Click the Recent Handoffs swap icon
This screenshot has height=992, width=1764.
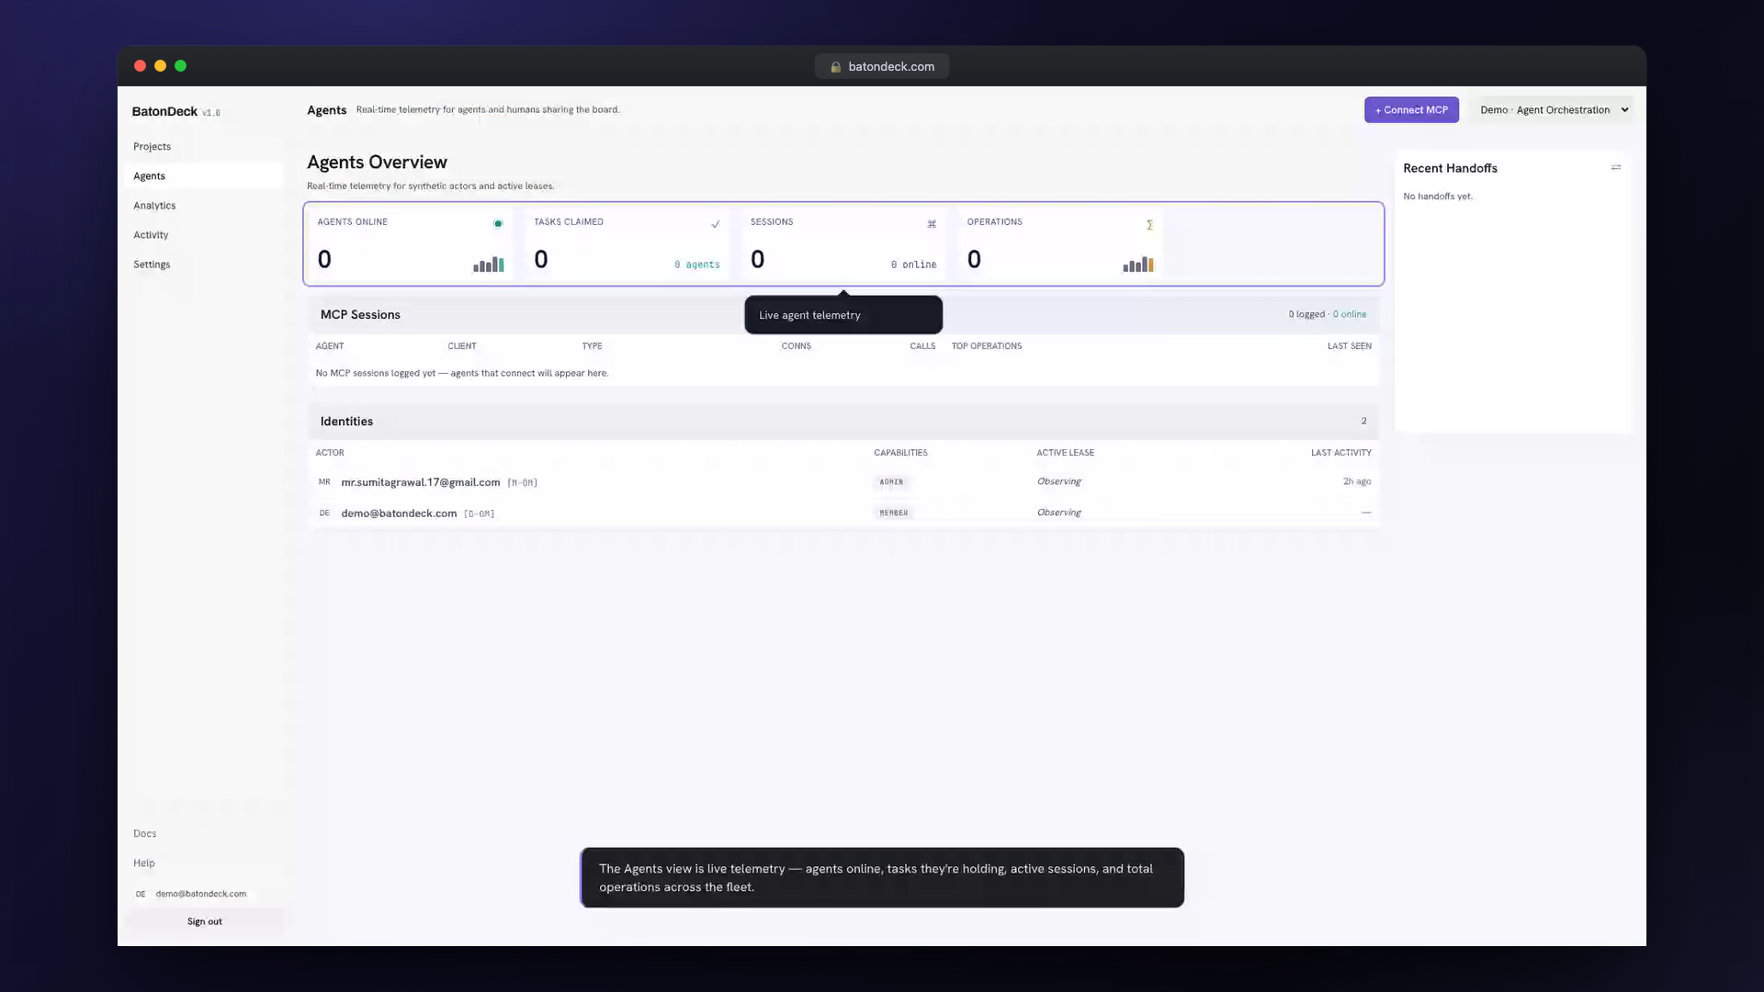[x=1616, y=167]
